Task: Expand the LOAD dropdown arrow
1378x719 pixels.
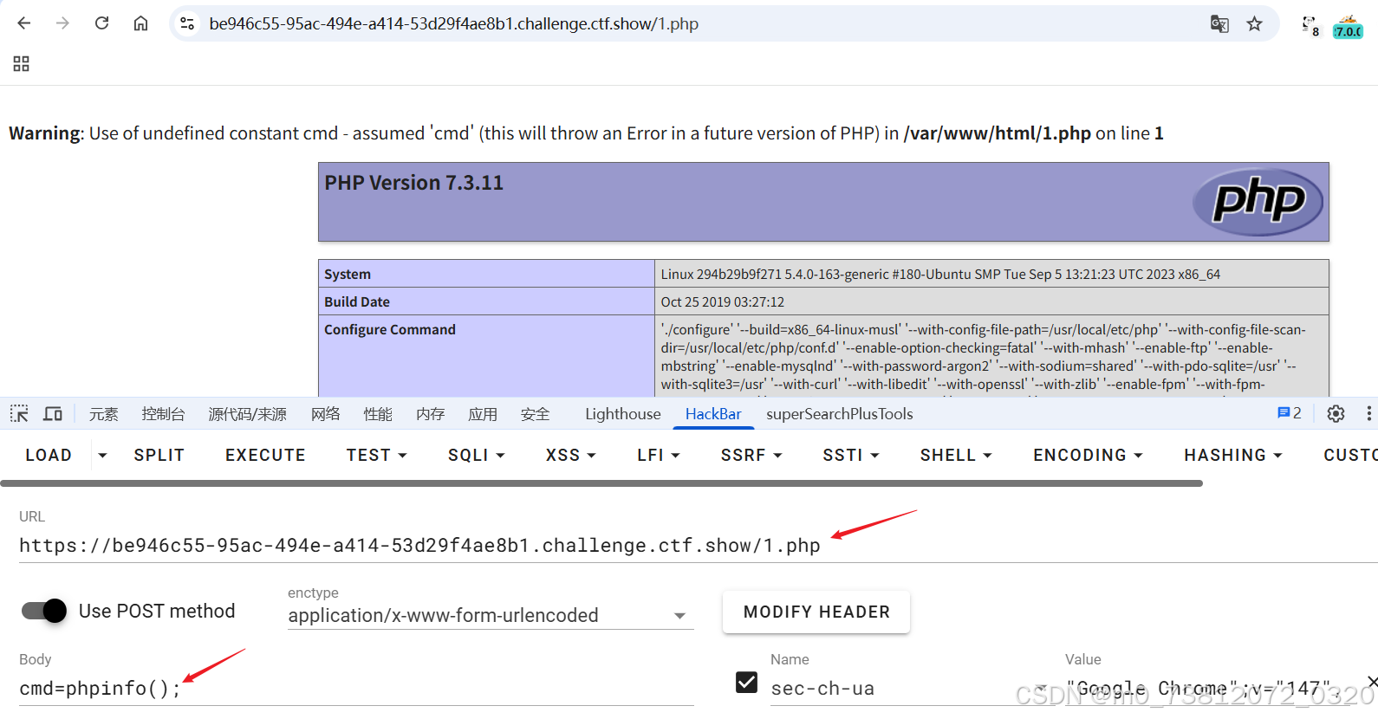Action: click(x=102, y=455)
